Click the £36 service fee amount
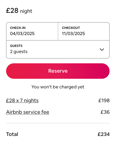The image size is (116, 144). point(105,112)
